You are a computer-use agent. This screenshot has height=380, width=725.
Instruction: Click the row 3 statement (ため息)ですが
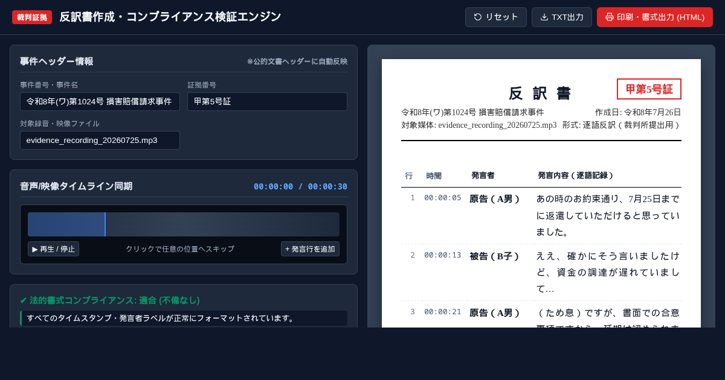tap(608, 317)
